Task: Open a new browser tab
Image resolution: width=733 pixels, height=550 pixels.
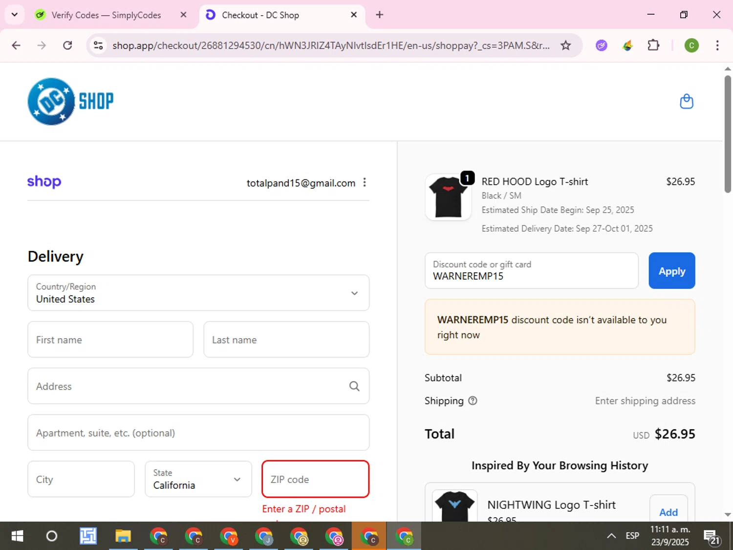Action: point(379,15)
